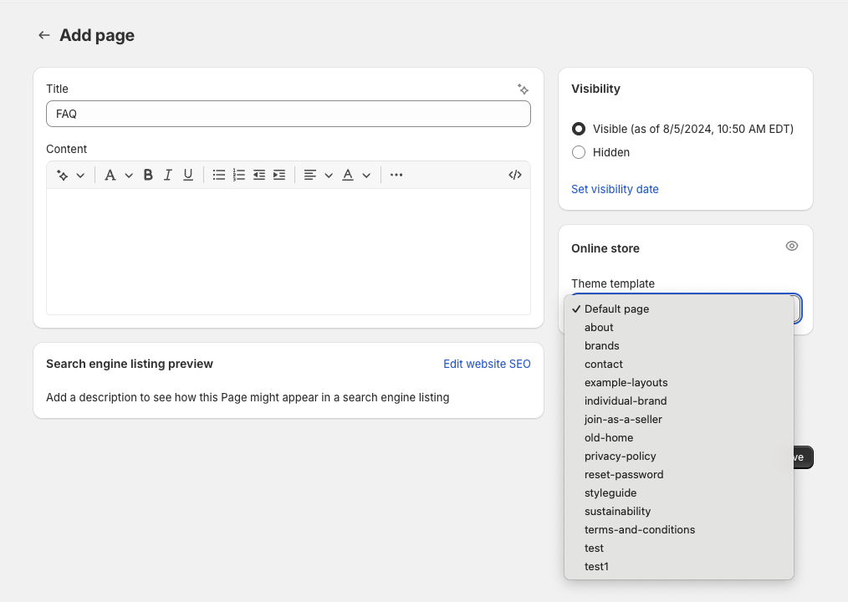Expand the AI magic dropdown in toolbar
The height and width of the screenshot is (602, 848).
tap(70, 175)
